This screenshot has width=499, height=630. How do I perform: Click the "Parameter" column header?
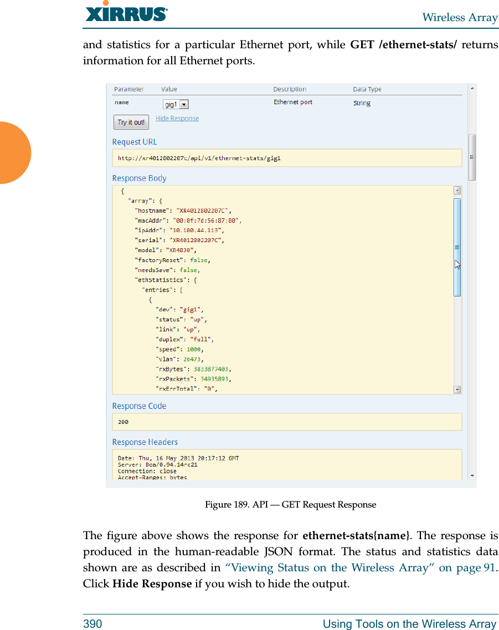click(x=129, y=89)
